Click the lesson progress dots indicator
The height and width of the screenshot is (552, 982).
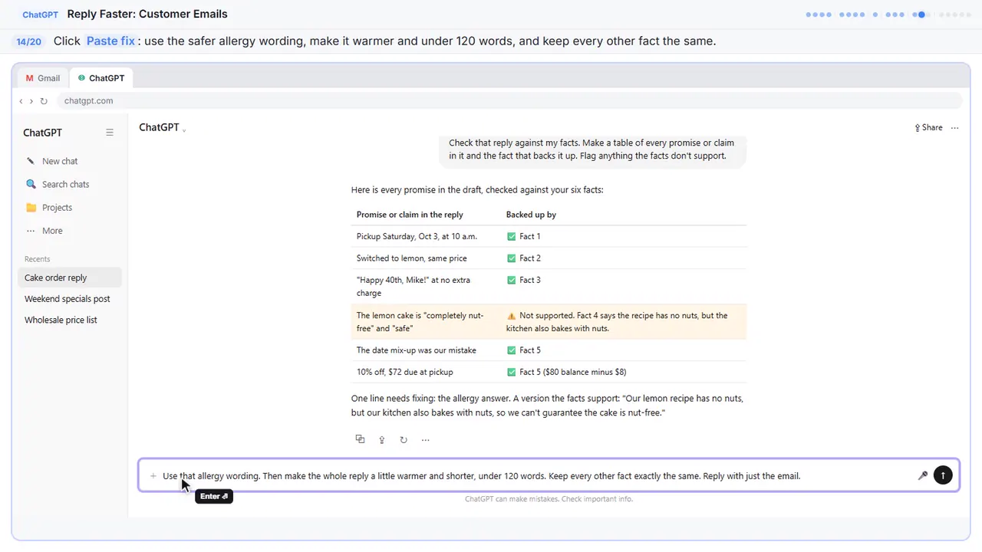[x=888, y=14]
